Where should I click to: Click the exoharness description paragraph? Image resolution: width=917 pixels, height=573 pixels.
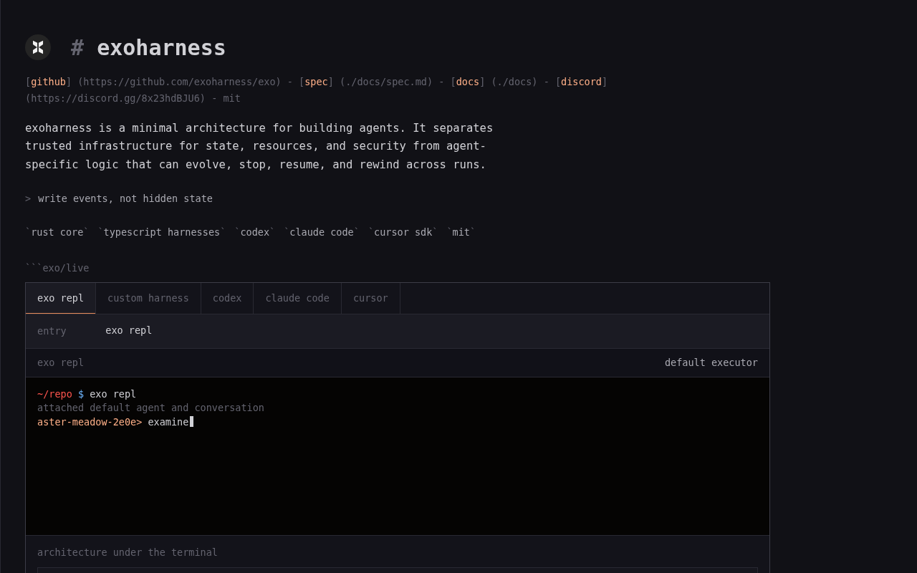(x=259, y=146)
